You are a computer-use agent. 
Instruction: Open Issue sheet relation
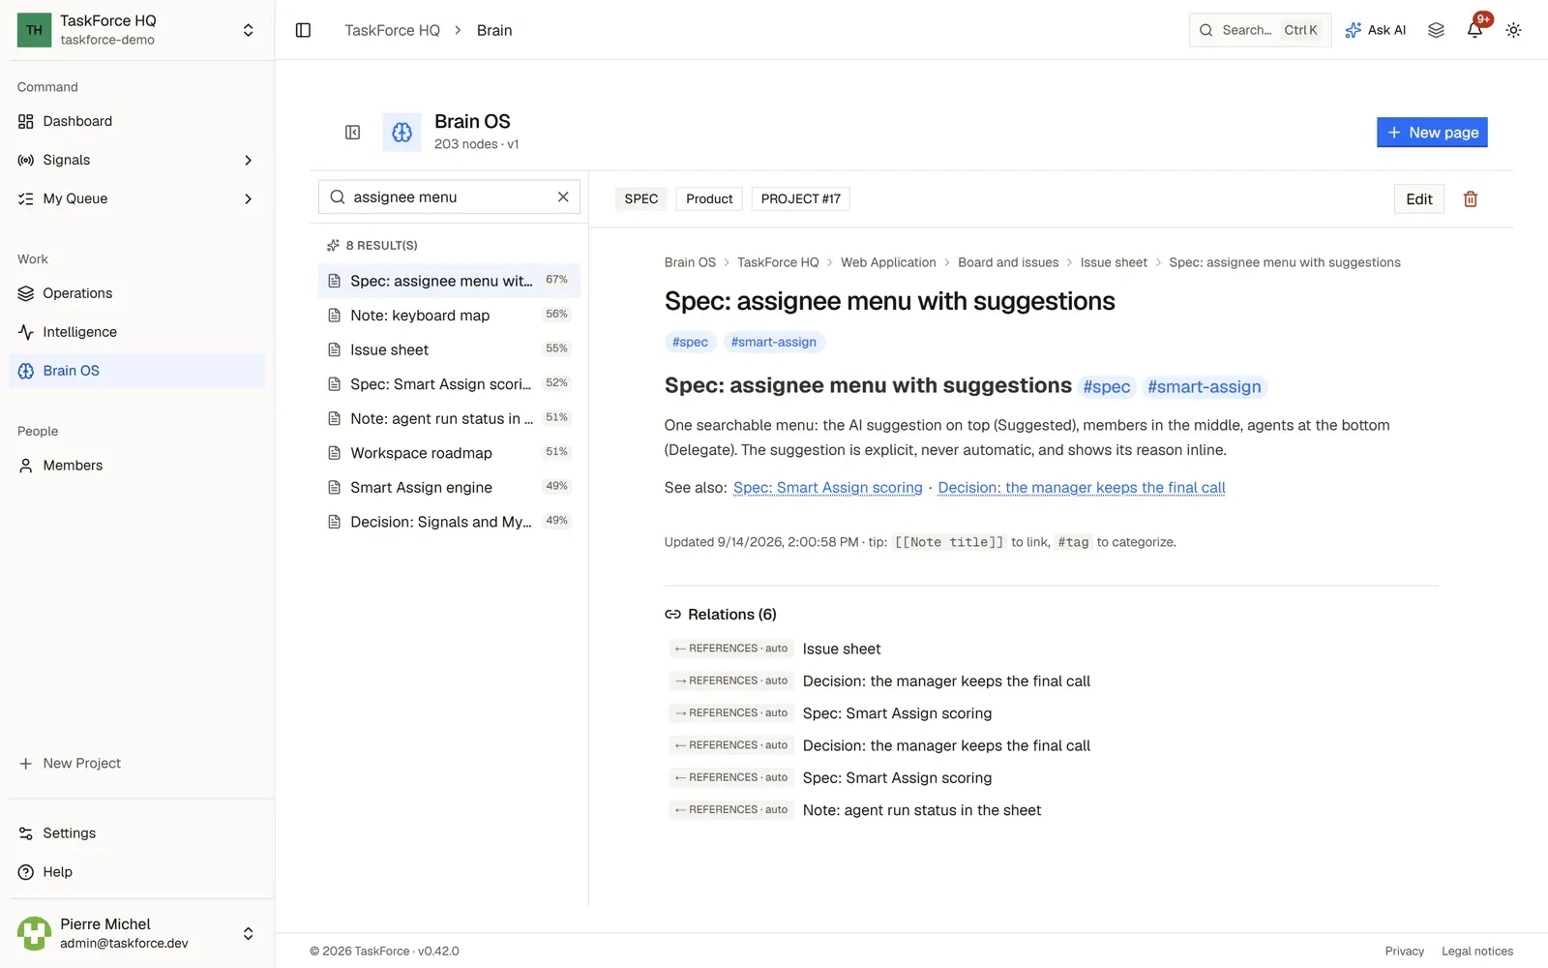tap(842, 649)
